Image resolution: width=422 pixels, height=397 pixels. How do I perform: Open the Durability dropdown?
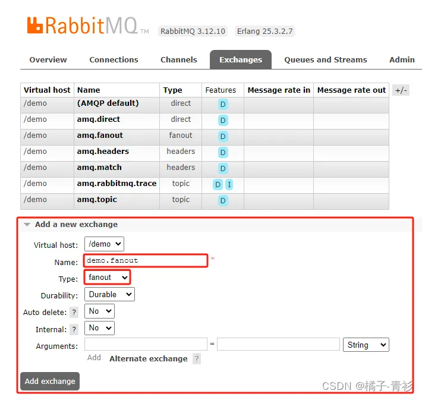(109, 294)
